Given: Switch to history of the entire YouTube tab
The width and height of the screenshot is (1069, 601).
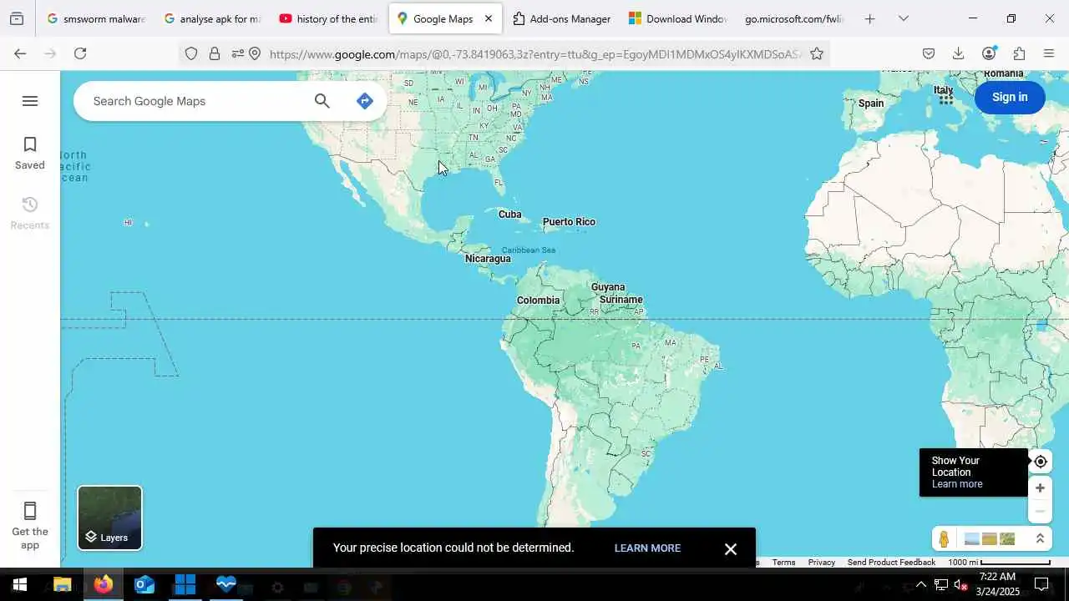Looking at the screenshot, I should coord(329,18).
